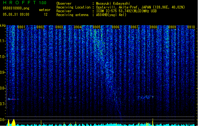
Task: Click the 0907 time marker
Action: [134, 27]
